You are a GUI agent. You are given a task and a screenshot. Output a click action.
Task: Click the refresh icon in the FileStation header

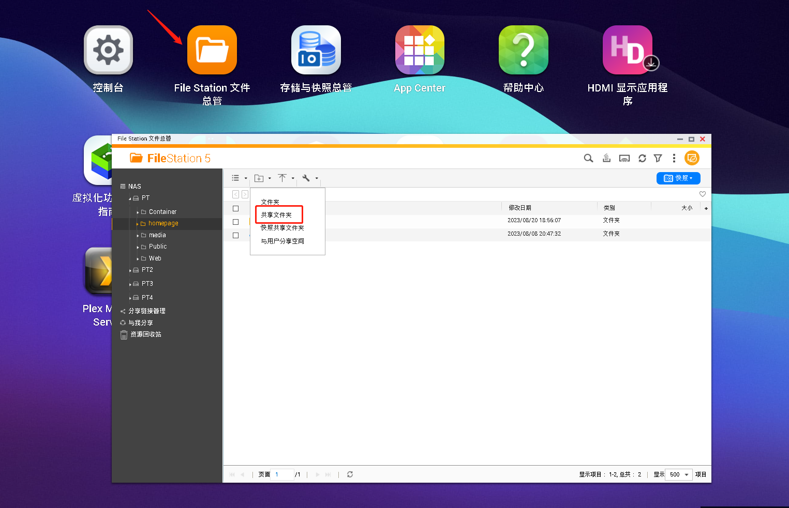pos(642,158)
